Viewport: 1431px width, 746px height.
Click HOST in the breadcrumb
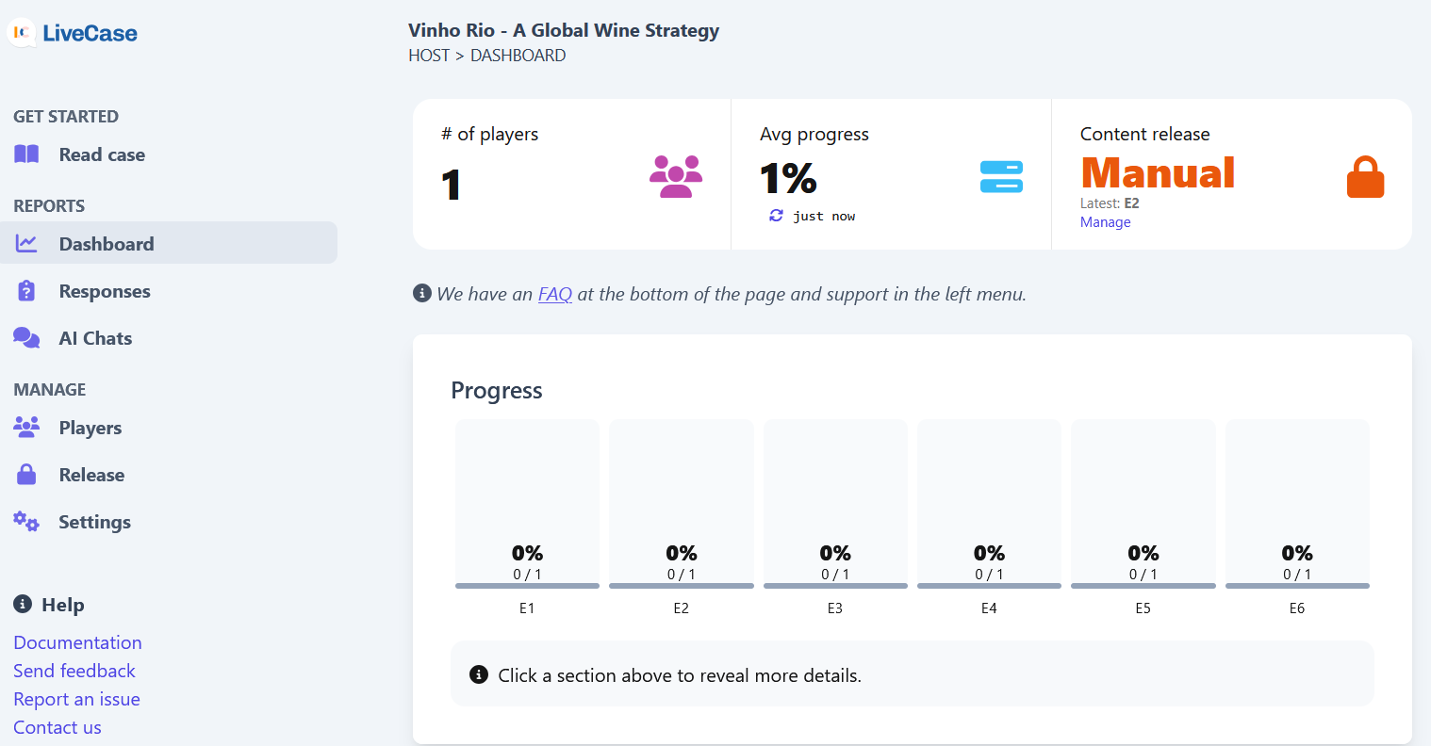[429, 55]
